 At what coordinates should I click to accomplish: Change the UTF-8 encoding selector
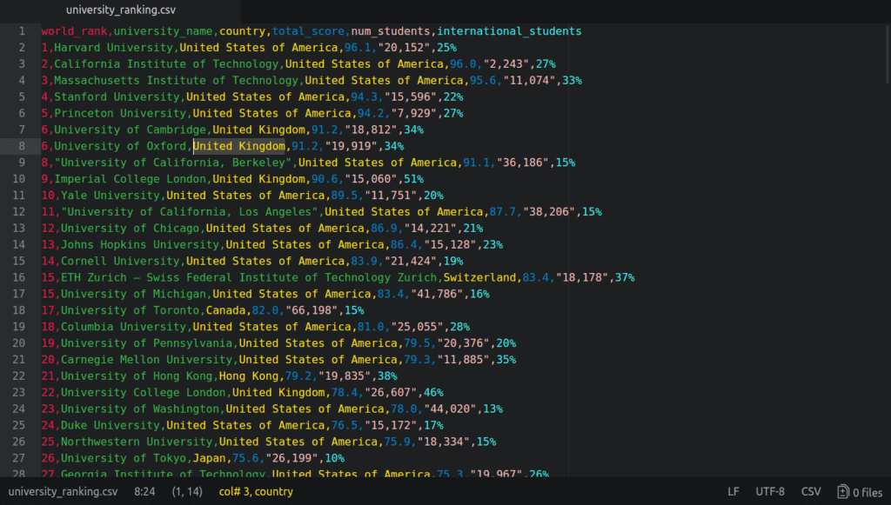point(769,492)
